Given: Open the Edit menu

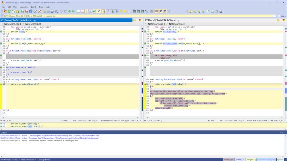Looking at the screenshot, I should click(x=9, y=7).
